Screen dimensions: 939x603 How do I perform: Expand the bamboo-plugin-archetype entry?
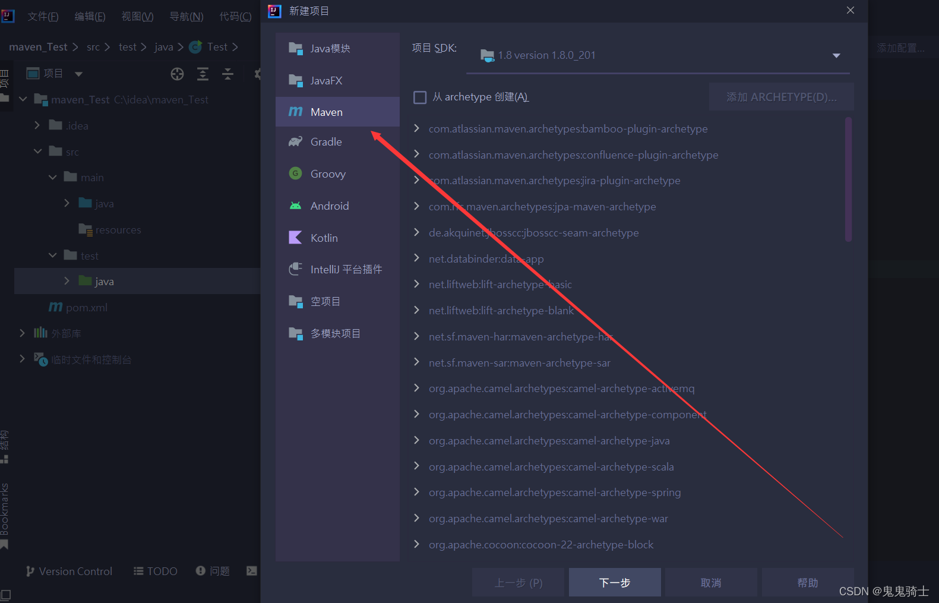[x=416, y=128]
